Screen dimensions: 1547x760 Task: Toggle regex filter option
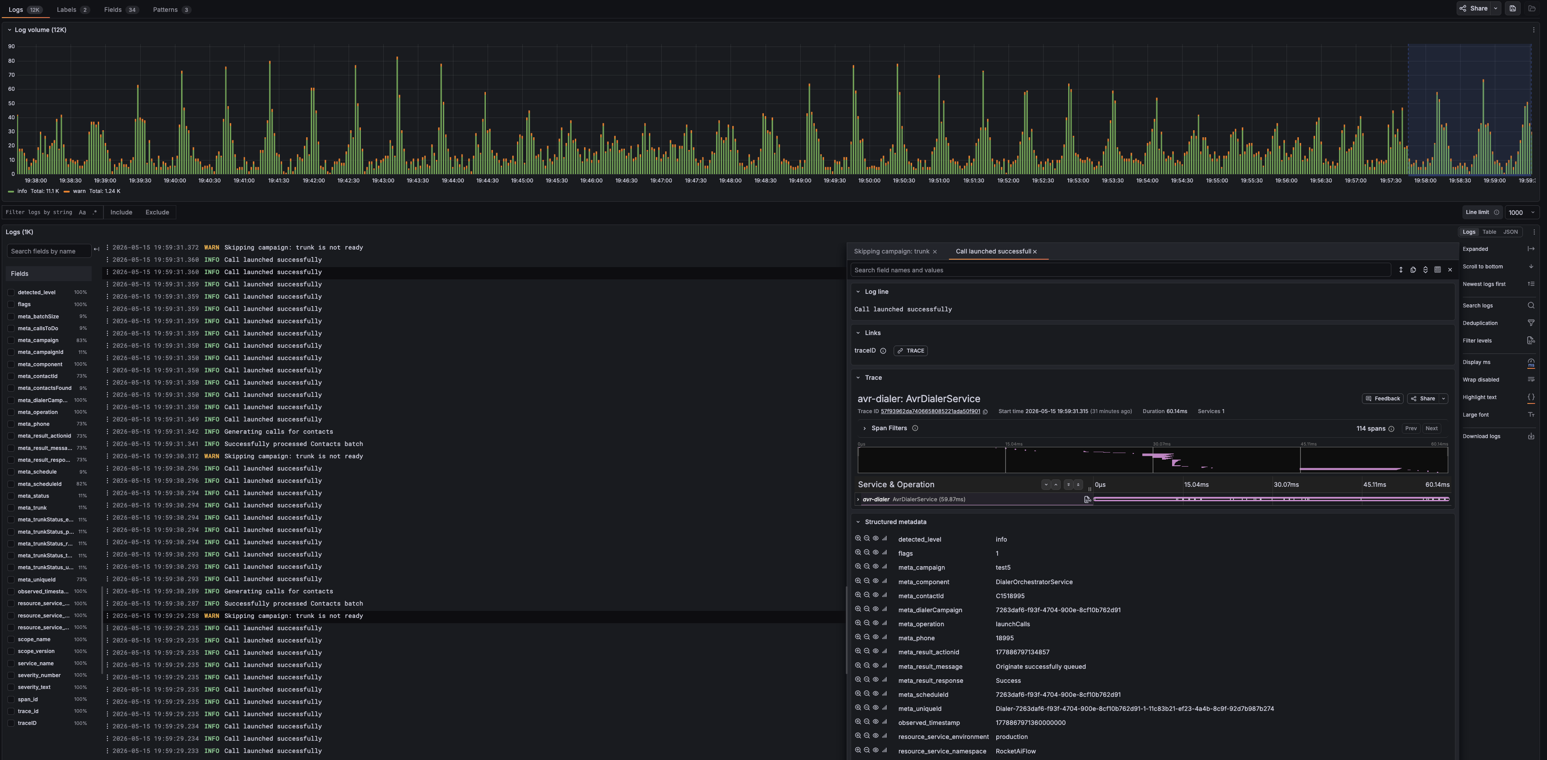[x=94, y=212]
